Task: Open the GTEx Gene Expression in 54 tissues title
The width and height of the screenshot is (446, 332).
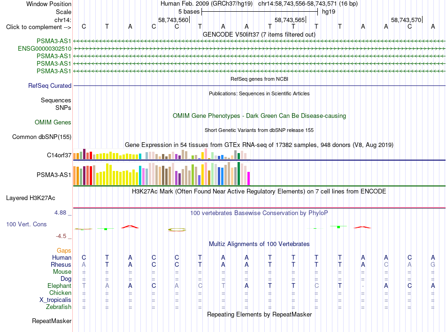Action: (x=259, y=145)
